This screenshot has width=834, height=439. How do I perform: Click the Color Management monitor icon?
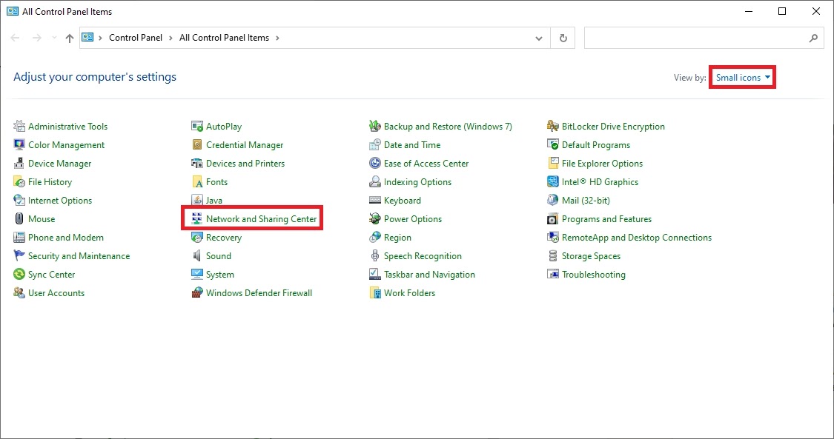pyautogui.click(x=19, y=145)
